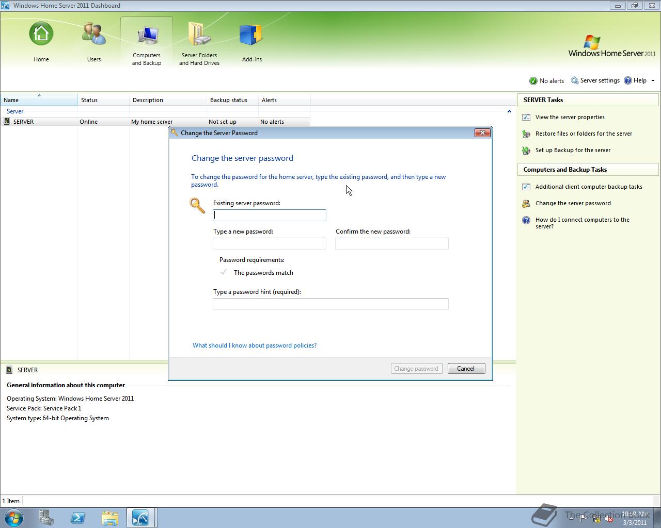Click the No alerts status text
Image resolution: width=661 pixels, height=528 pixels.
tap(552, 81)
